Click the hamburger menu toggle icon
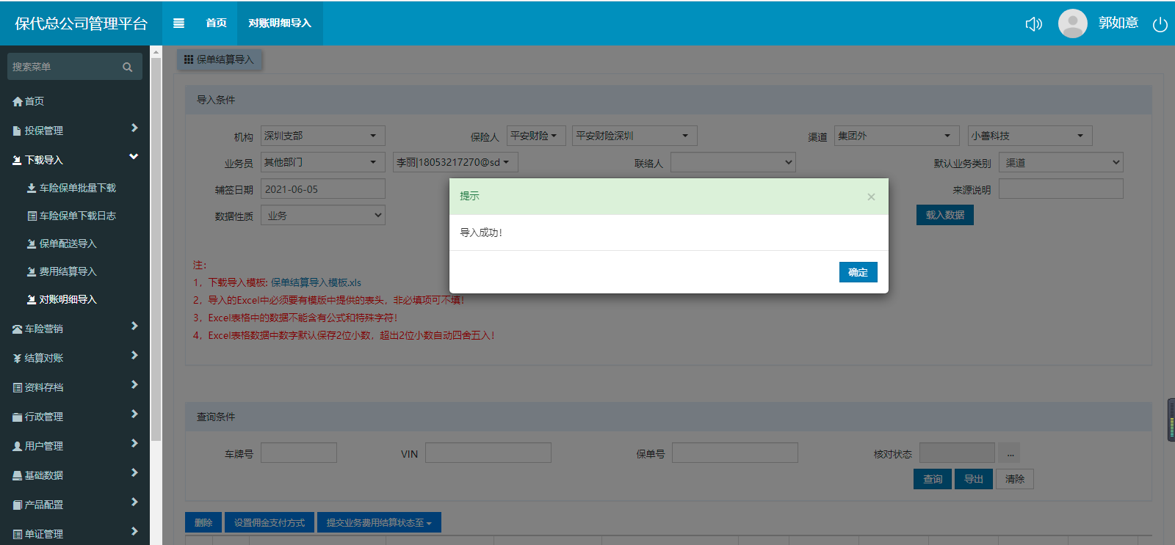This screenshot has width=1175, height=545. [178, 23]
